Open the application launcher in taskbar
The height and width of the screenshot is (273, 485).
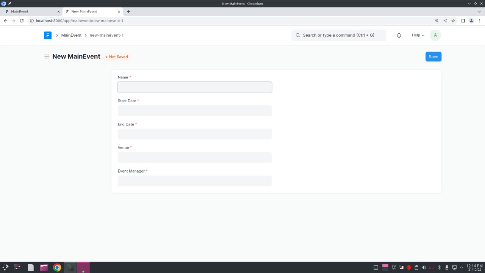(x=5, y=268)
